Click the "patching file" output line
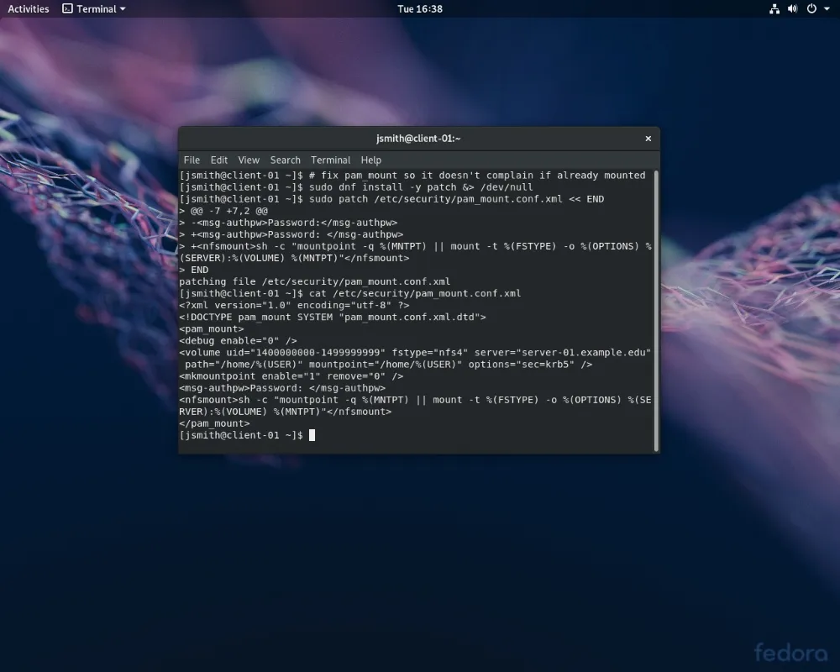 pos(315,281)
